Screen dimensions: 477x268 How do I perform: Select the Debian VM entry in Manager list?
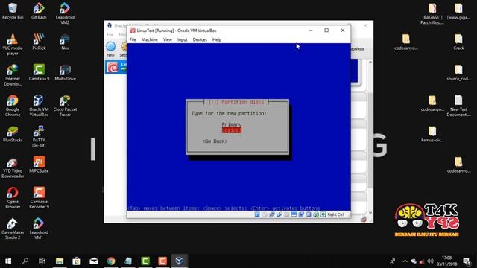pos(116,67)
